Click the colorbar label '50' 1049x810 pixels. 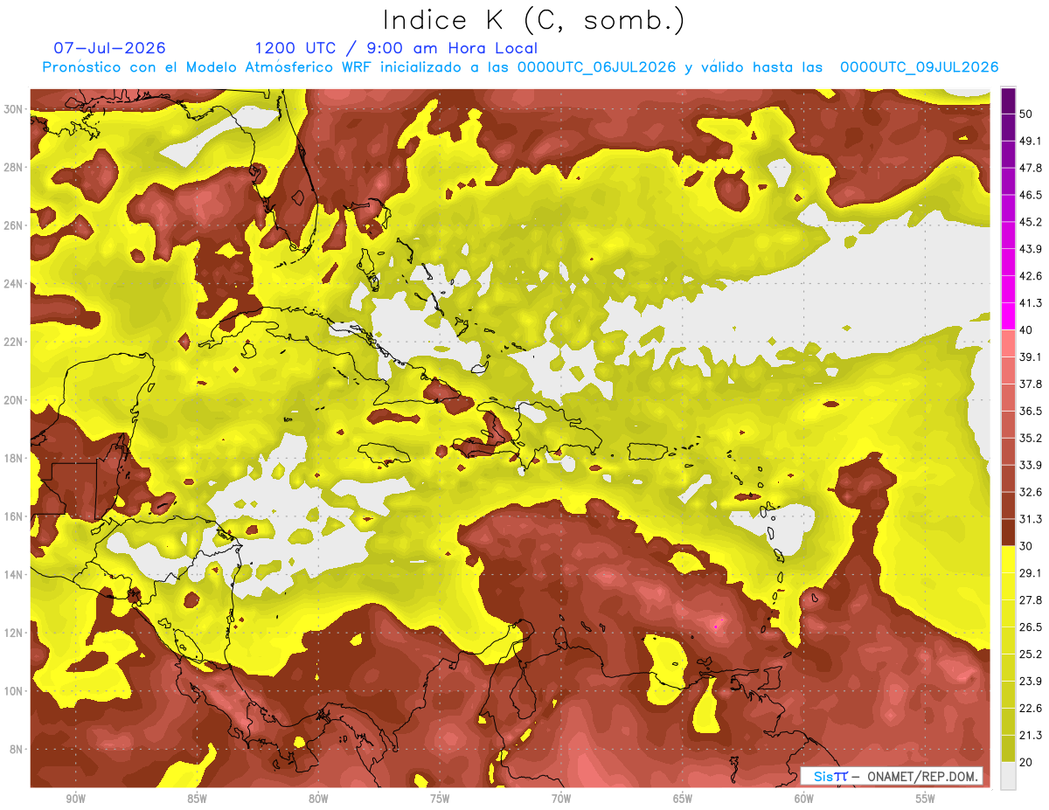tap(1027, 114)
